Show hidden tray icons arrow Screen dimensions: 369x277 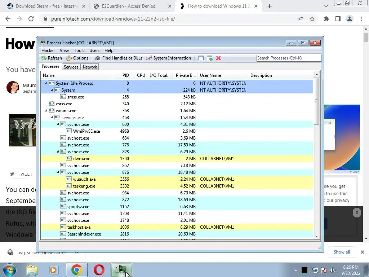point(295,270)
